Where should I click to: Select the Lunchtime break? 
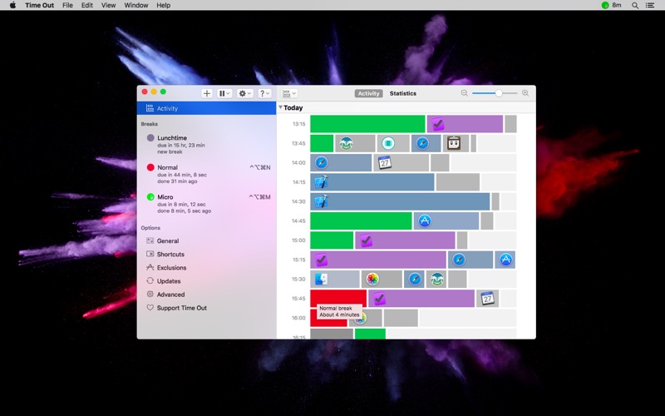[x=206, y=144]
